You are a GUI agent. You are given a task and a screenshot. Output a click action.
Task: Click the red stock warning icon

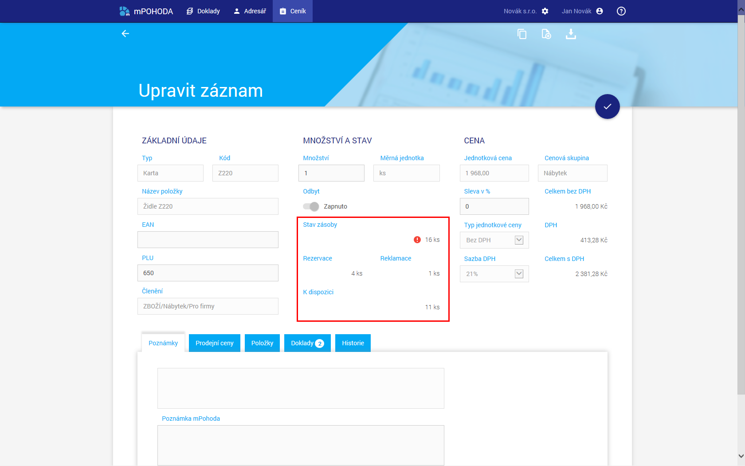tap(417, 240)
